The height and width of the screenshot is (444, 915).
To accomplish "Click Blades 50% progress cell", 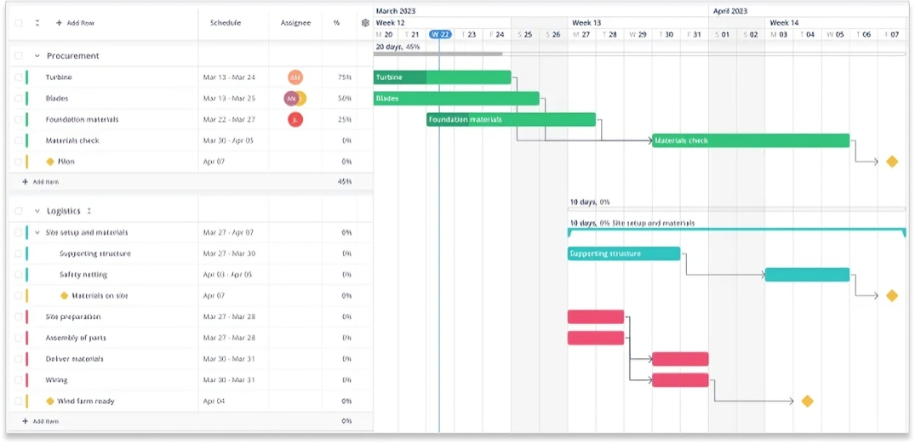I will pyautogui.click(x=344, y=98).
